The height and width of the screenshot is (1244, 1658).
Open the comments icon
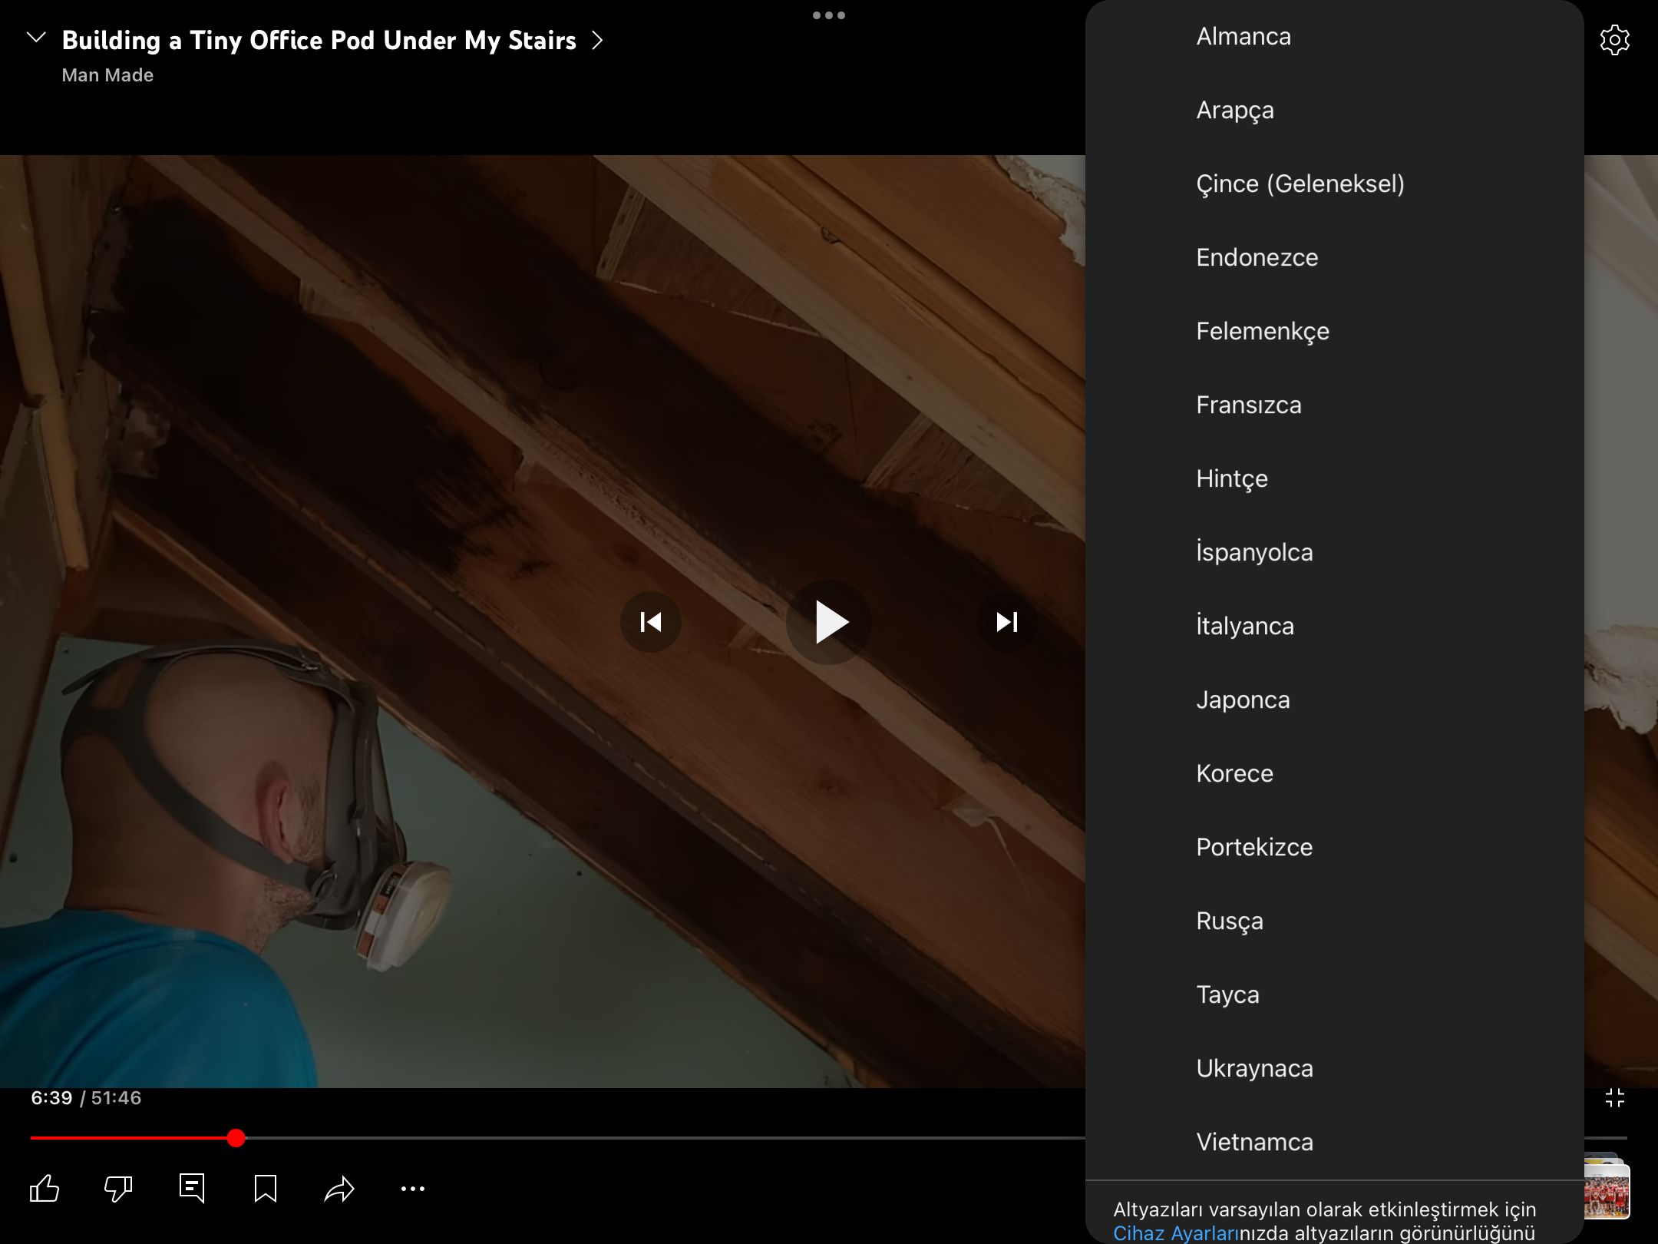coord(192,1188)
